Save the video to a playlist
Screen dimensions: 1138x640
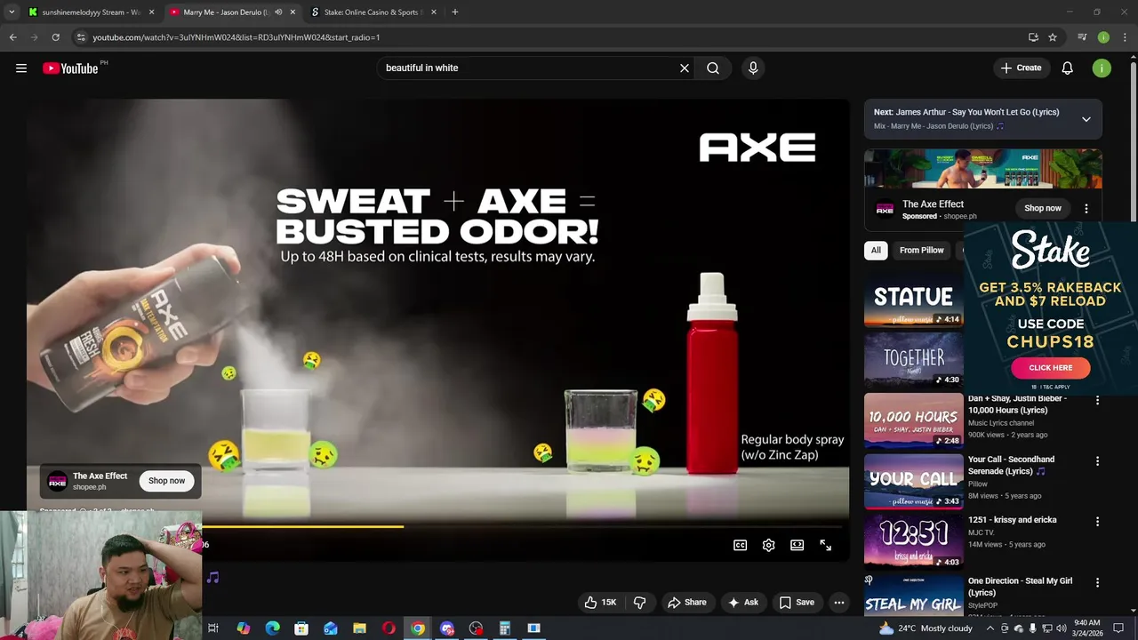pyautogui.click(x=797, y=603)
